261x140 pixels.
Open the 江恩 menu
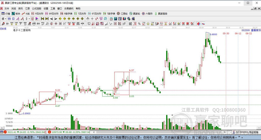[x=28, y=8]
